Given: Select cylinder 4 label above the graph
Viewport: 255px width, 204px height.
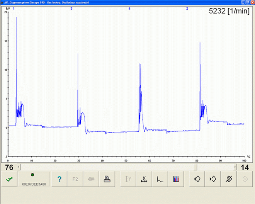Looking at the screenshot, I should [129, 8].
